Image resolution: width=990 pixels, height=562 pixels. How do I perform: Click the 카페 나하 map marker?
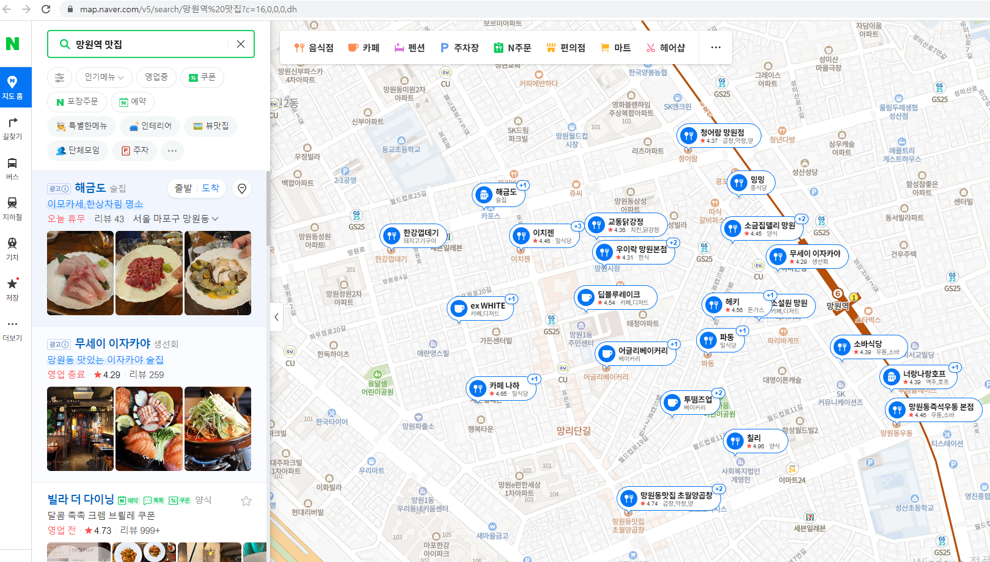pos(501,389)
